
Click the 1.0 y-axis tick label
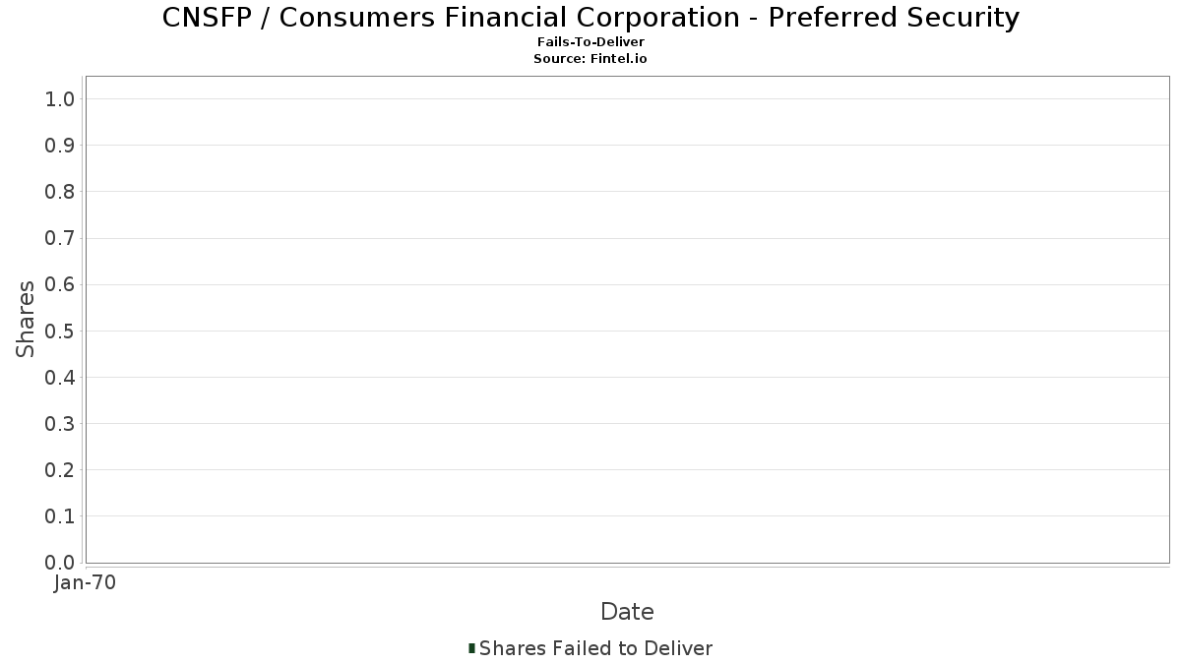[x=60, y=98]
